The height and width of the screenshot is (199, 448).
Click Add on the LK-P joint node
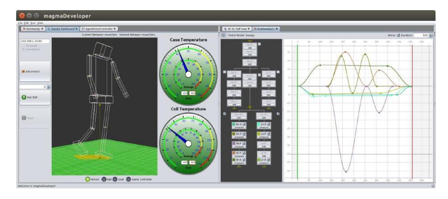pos(264,146)
